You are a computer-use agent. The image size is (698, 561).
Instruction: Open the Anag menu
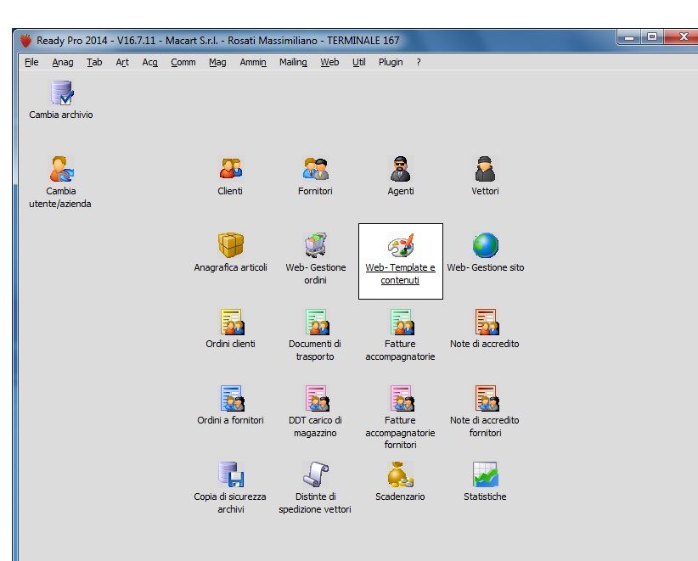click(63, 62)
